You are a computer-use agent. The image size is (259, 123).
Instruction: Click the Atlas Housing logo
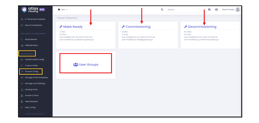30,10
